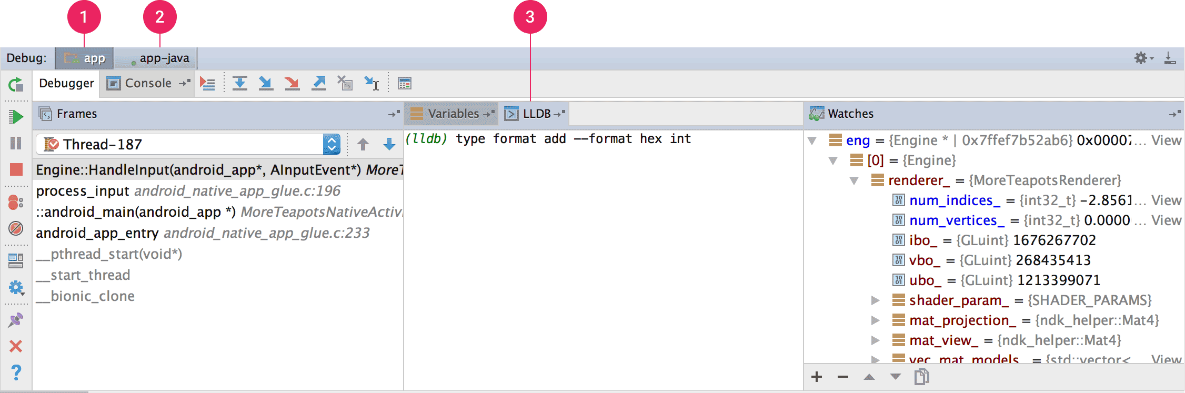The height and width of the screenshot is (393, 1185).
Task: Click the Step Over icon
Action: (240, 83)
